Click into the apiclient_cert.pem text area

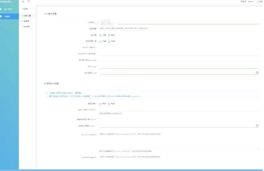click(x=179, y=141)
